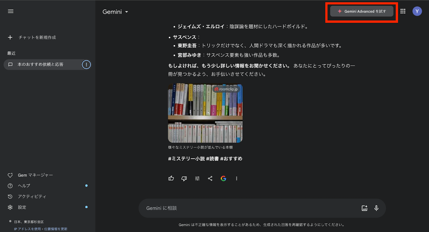Expand the Gemini model dropdown
This screenshot has height=232, width=429.
point(127,12)
